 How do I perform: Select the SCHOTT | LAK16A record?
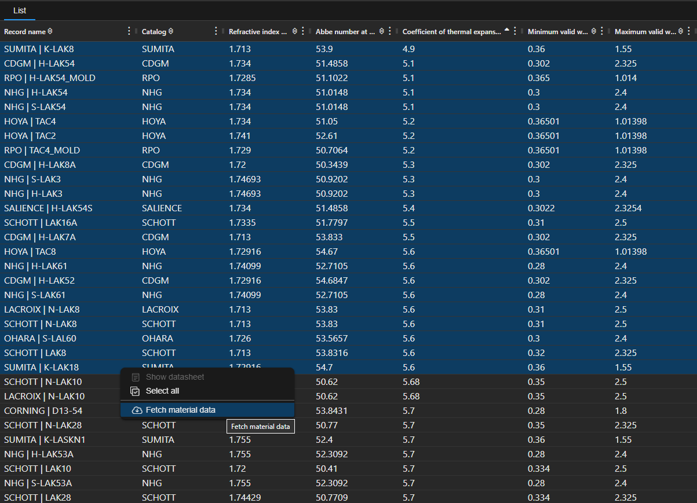(x=348, y=222)
